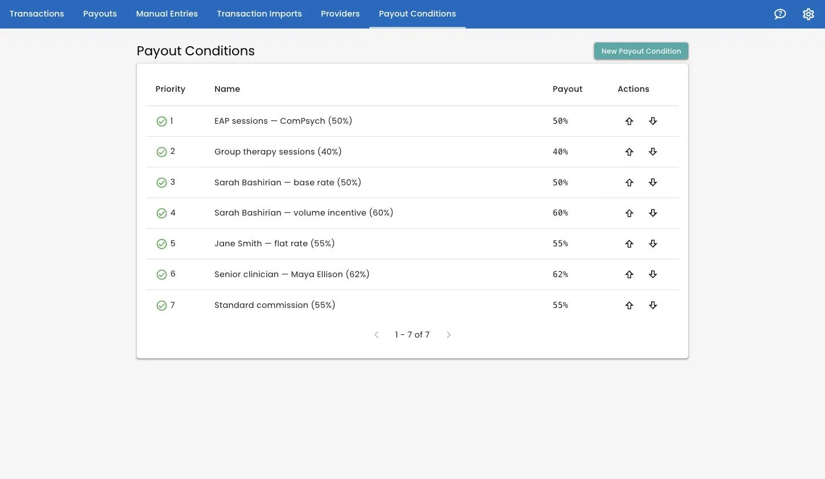This screenshot has height=479, width=825.
Task: Open Sarah Bashirian — base rate (50%)
Action: tap(288, 182)
